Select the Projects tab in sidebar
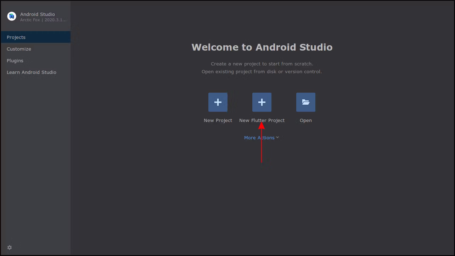 tap(35, 37)
